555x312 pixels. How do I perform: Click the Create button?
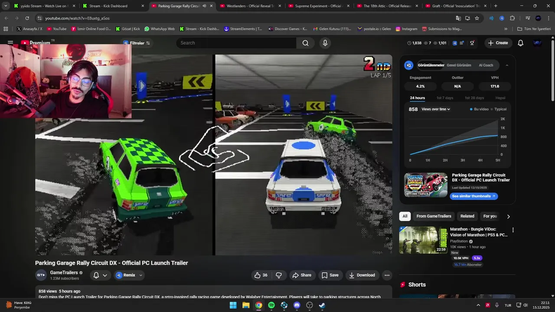(497, 43)
